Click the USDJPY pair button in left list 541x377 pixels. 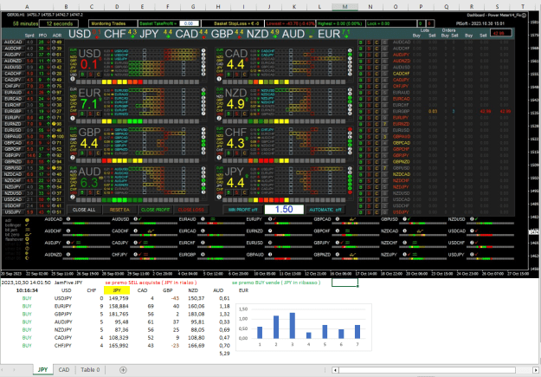[x=13, y=212]
